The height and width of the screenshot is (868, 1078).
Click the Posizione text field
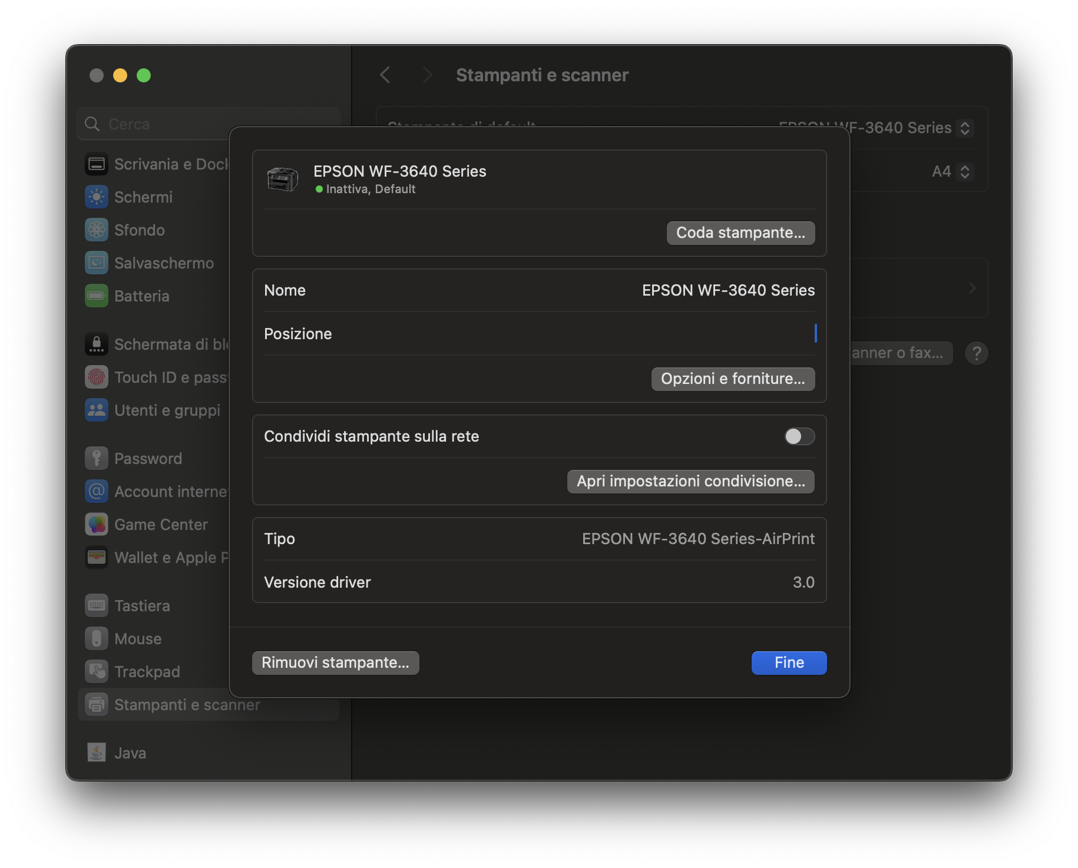[540, 333]
